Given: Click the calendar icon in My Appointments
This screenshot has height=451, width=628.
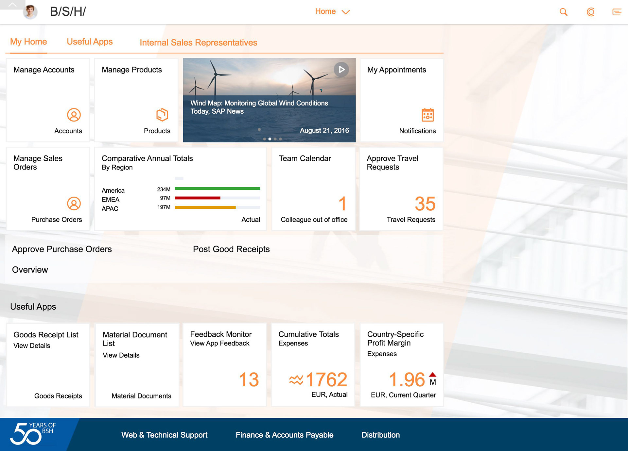Looking at the screenshot, I should (427, 115).
